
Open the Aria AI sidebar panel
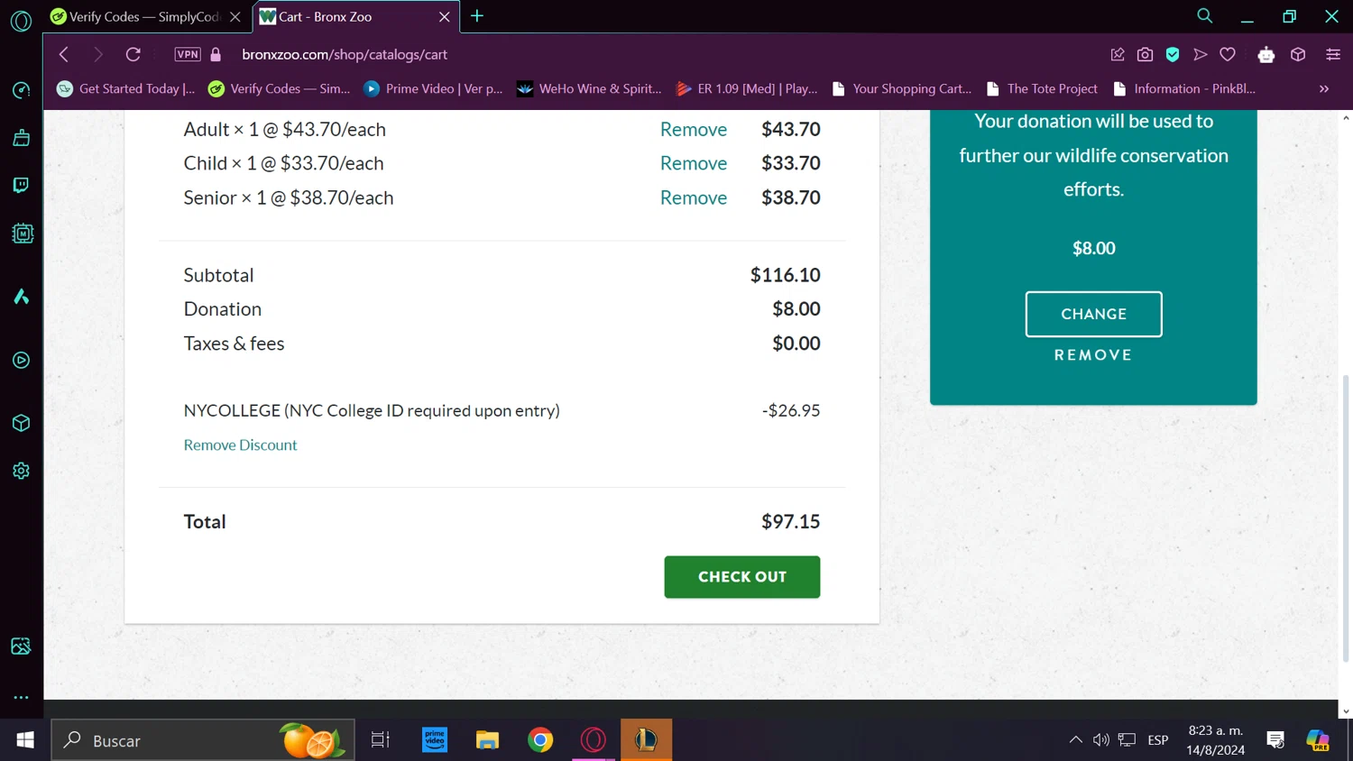(21, 297)
